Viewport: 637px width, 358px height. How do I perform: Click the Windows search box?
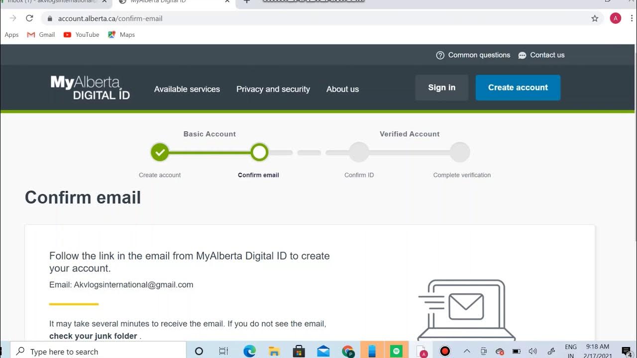pyautogui.click(x=99, y=351)
